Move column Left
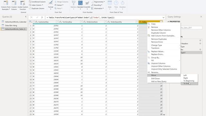 pyautogui.click(x=189, y=75)
